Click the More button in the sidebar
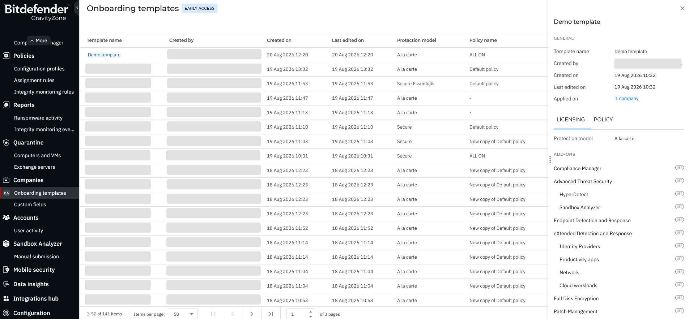689x319 pixels. point(39,41)
